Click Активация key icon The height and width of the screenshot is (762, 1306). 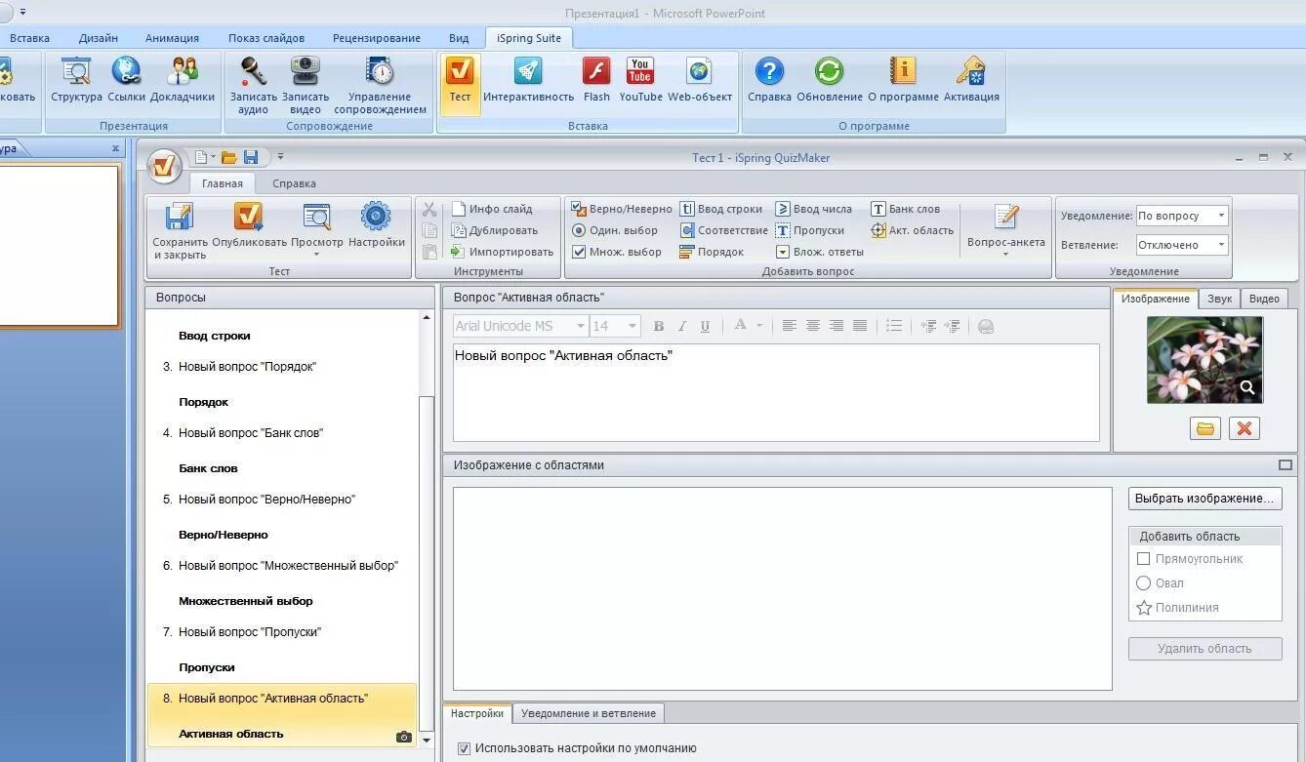click(971, 71)
